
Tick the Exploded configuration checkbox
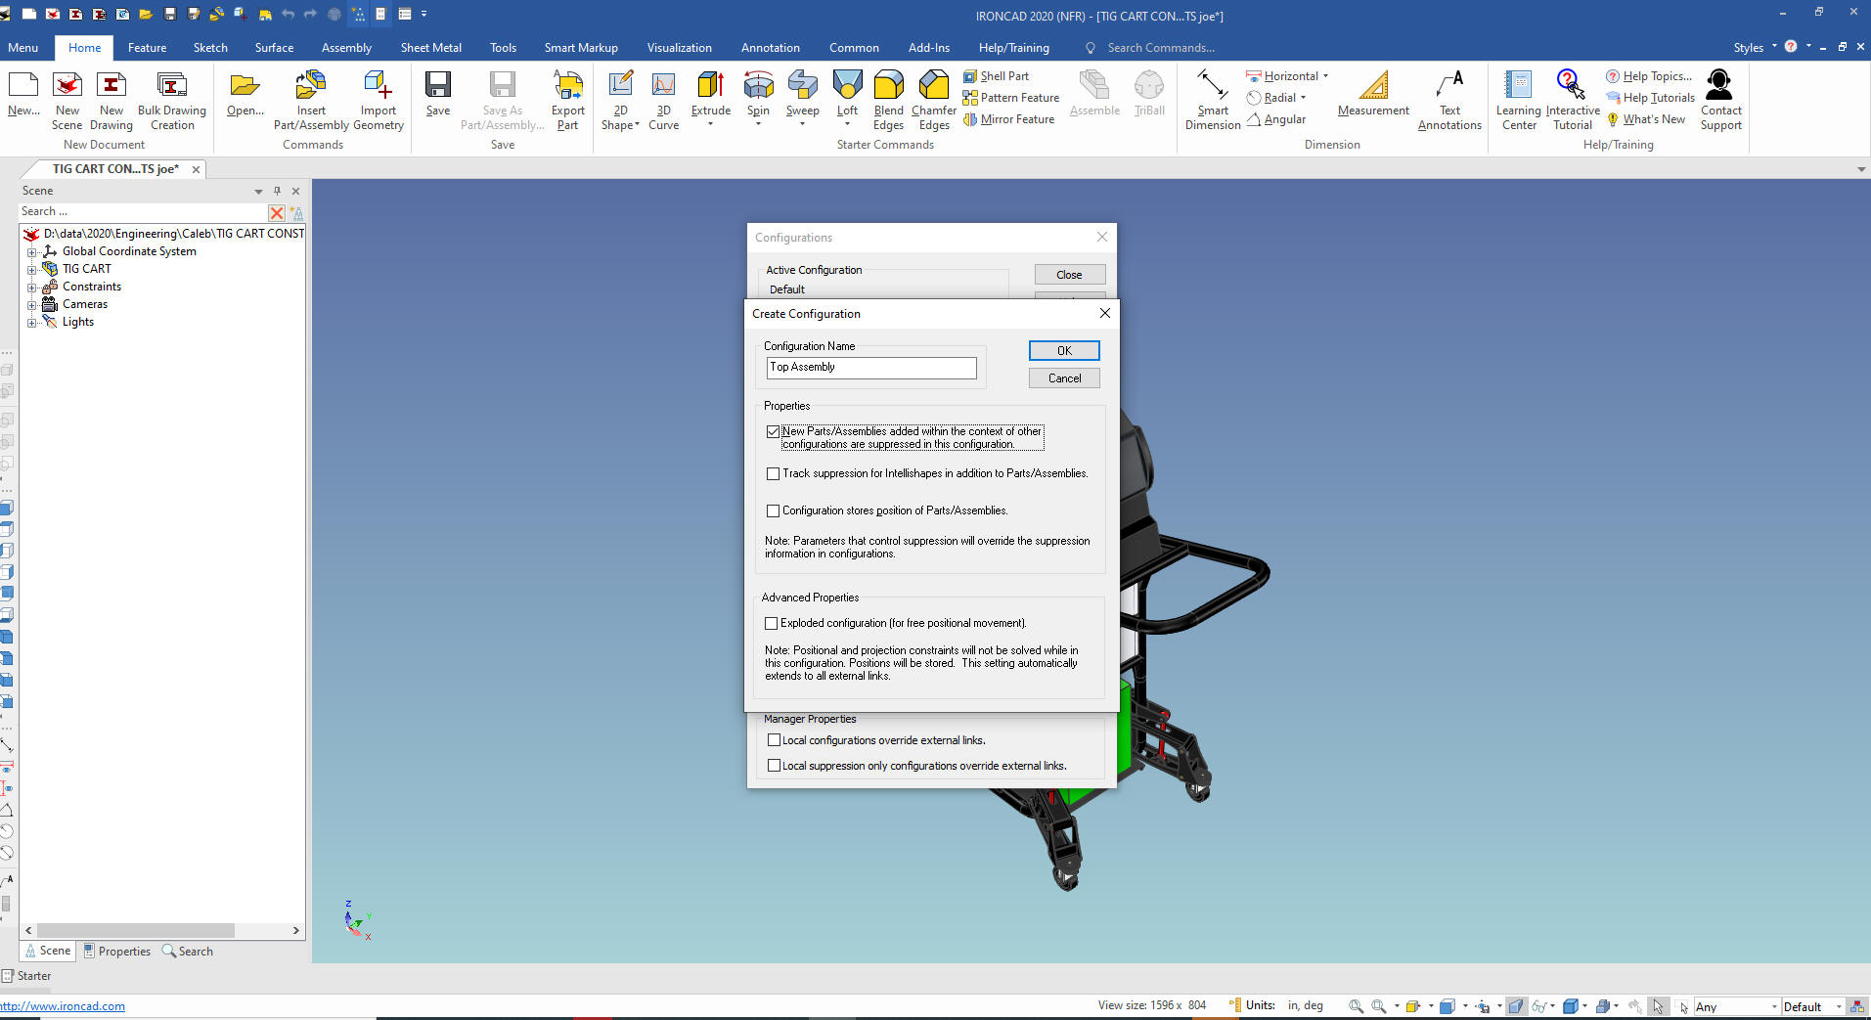coord(772,623)
